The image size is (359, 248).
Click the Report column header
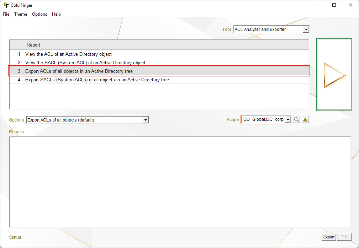(167, 45)
